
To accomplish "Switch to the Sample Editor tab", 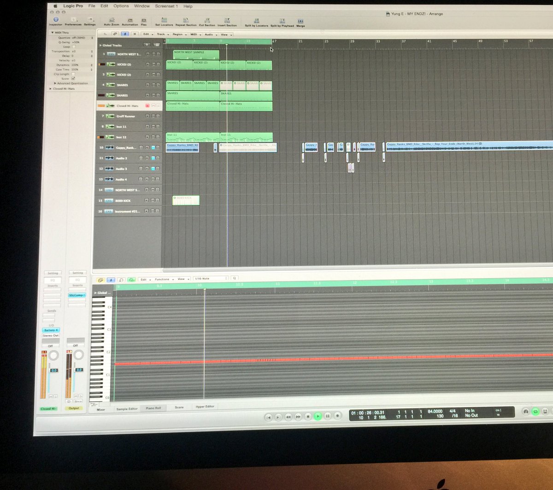I will [x=127, y=408].
